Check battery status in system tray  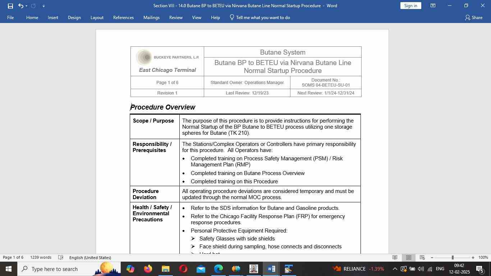(412, 269)
